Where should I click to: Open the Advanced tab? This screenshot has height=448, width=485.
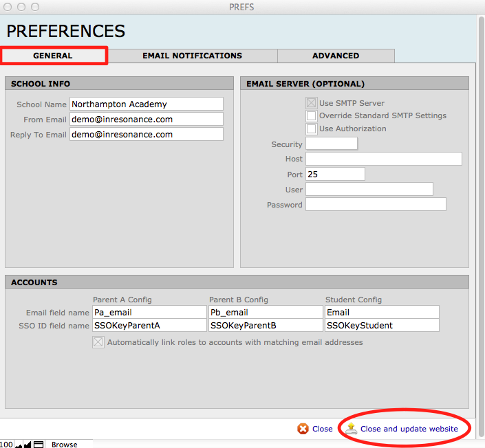[x=336, y=56]
